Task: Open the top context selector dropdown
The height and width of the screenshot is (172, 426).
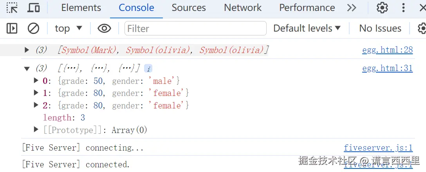Action: pyautogui.click(x=69, y=28)
